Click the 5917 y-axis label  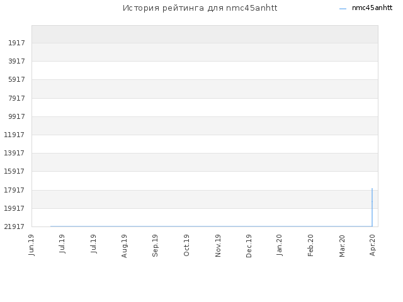pyautogui.click(x=17, y=79)
